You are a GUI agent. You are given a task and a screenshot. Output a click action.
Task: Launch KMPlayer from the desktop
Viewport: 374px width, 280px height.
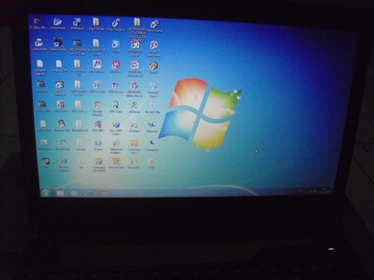pos(78,24)
